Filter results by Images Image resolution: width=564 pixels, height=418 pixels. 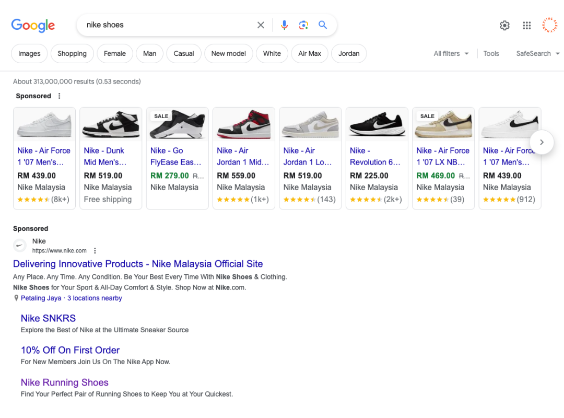(x=29, y=54)
